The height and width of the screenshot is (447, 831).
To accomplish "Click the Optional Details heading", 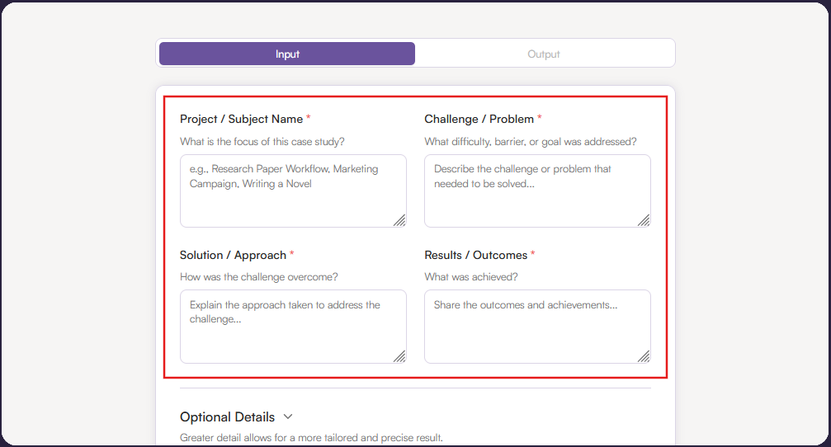I will pos(228,416).
